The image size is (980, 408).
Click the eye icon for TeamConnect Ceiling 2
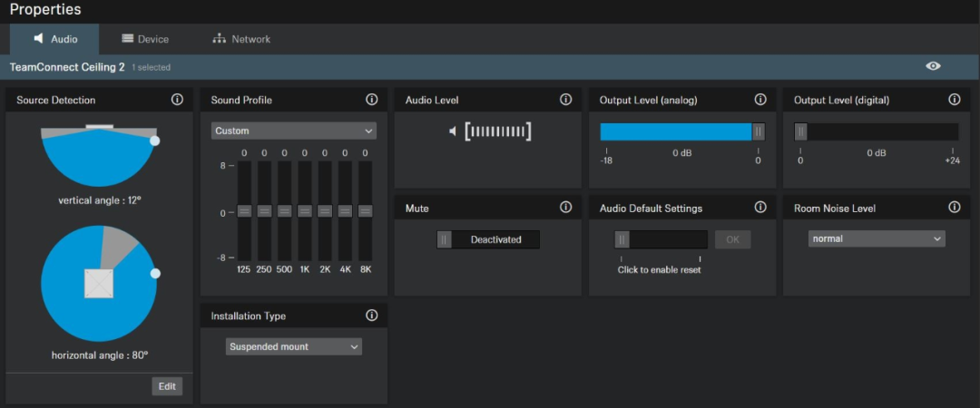tap(933, 66)
